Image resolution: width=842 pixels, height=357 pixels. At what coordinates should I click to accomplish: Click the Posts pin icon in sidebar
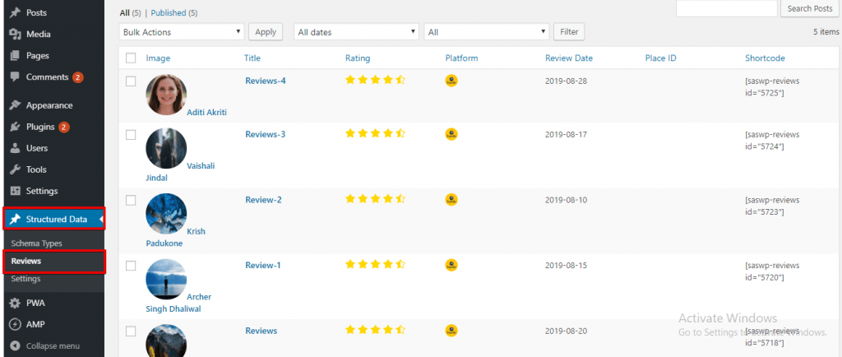(15, 12)
